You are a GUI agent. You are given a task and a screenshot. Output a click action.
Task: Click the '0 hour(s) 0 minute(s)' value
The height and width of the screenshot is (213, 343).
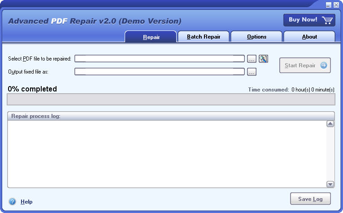point(313,90)
